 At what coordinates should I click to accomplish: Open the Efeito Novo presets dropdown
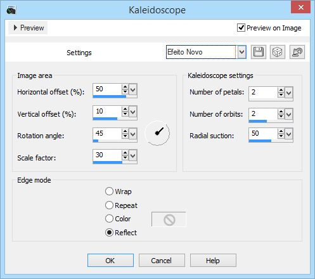[241, 52]
